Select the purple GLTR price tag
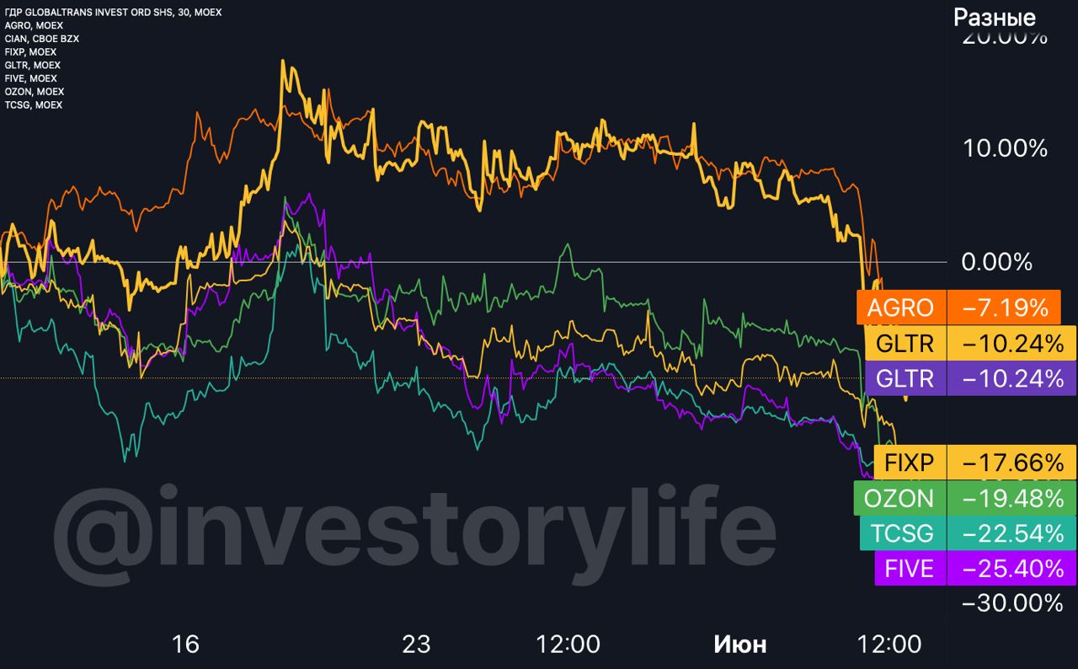 [x=905, y=378]
